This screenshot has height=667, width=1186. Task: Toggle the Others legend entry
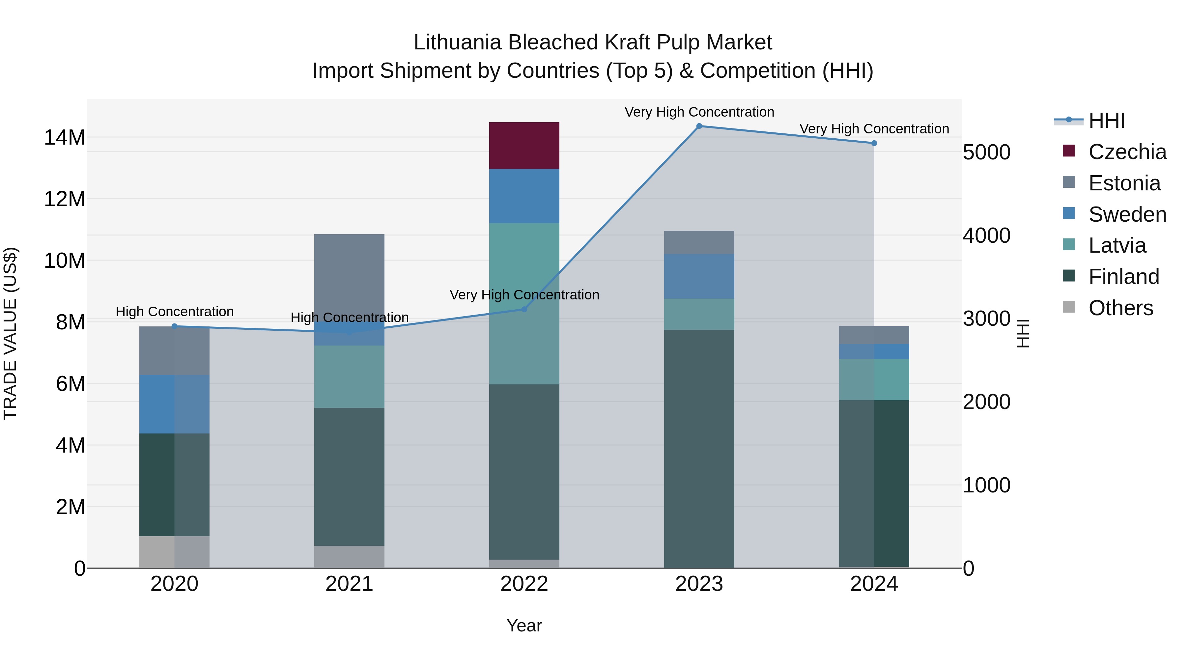click(x=1108, y=308)
